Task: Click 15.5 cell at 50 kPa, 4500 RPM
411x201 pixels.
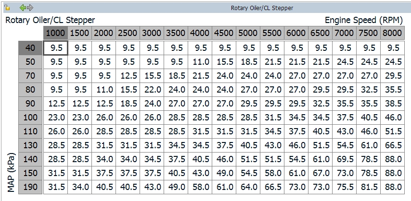Action: (224, 62)
